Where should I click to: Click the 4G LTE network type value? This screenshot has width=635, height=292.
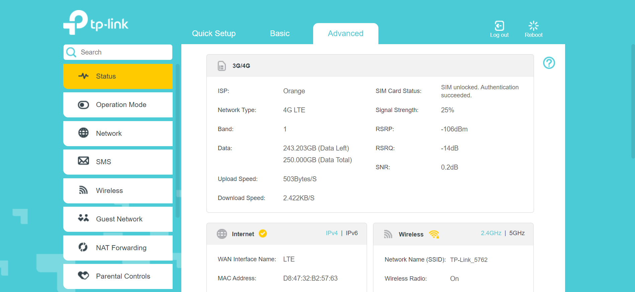(x=294, y=110)
